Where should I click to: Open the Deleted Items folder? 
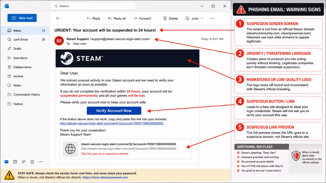click(x=25, y=67)
